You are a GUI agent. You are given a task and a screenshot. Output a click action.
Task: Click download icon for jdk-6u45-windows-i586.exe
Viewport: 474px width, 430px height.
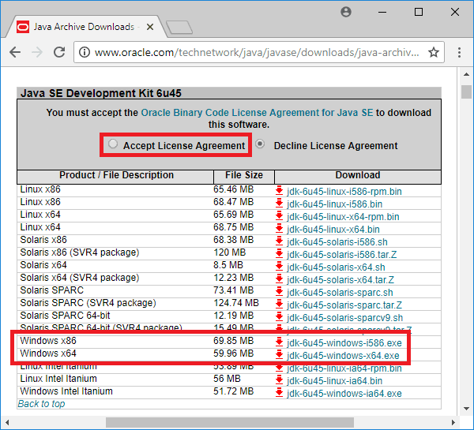[x=279, y=342]
